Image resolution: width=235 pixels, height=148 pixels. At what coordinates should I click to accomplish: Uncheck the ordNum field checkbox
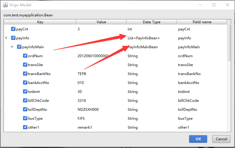(25, 56)
